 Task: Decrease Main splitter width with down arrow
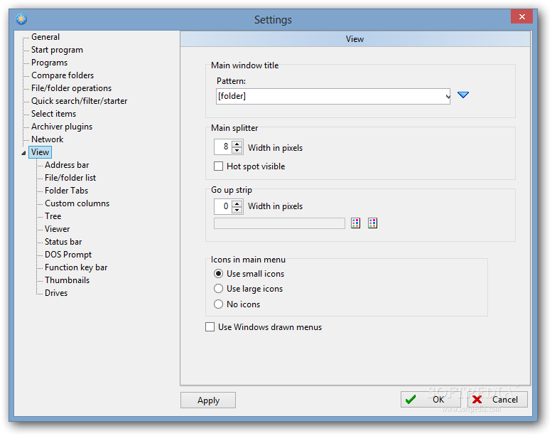[237, 151]
